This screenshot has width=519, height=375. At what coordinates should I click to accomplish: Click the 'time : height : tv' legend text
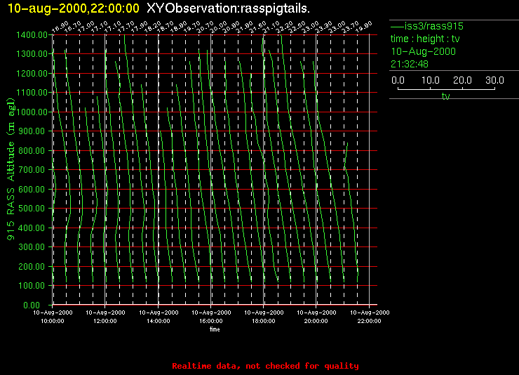pos(426,39)
